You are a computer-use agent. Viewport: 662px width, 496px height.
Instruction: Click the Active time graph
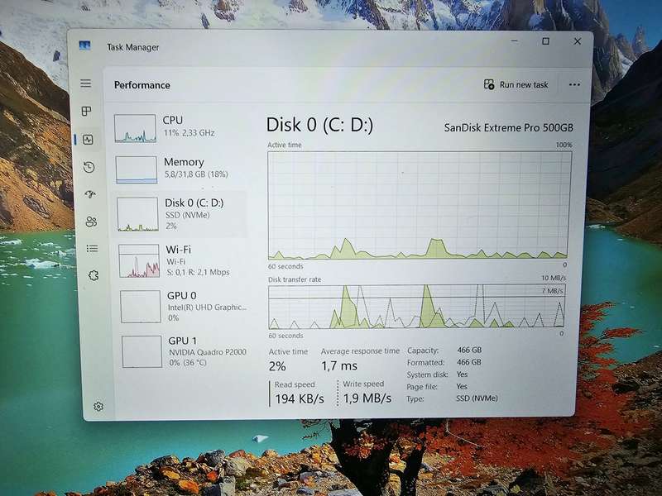[419, 205]
